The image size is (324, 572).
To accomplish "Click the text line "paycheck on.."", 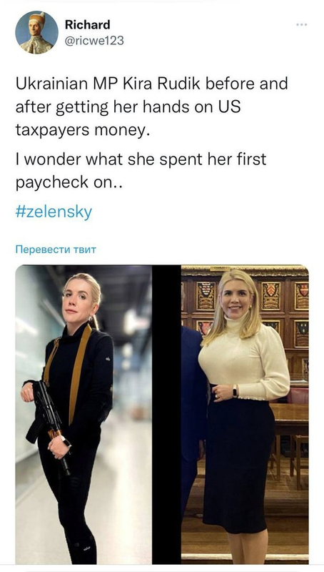I will pyautogui.click(x=69, y=183).
